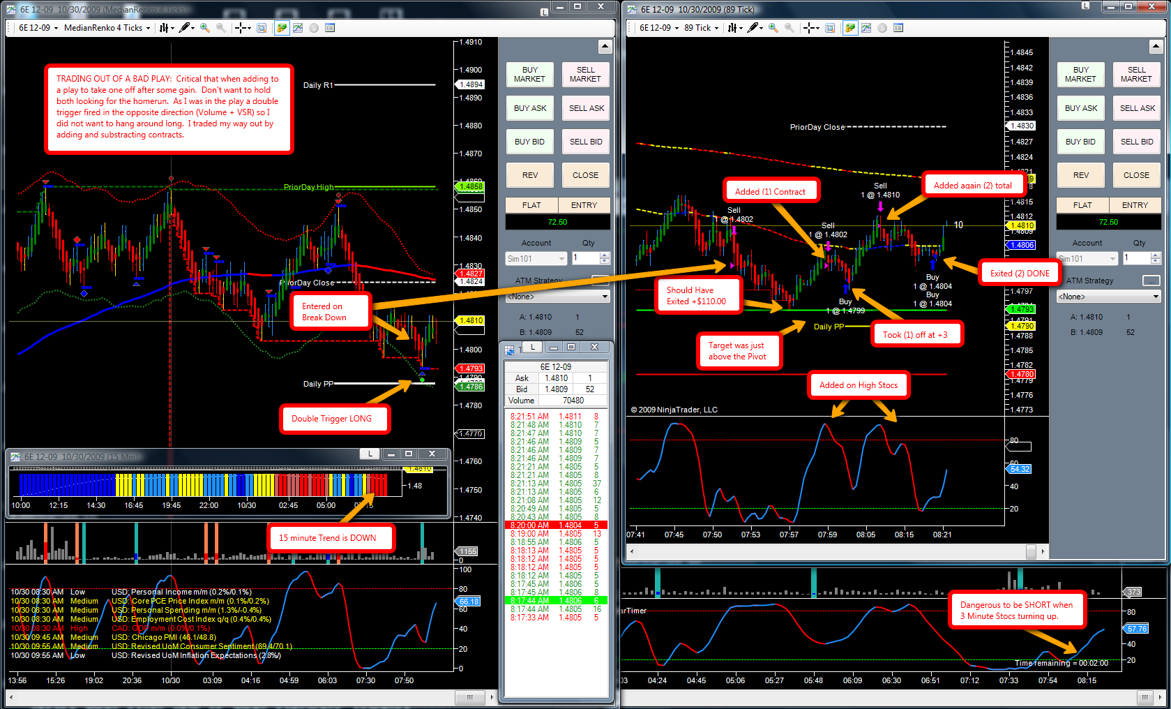Image resolution: width=1171 pixels, height=709 pixels.
Task: Toggle the L link button on 15 Min chart window
Action: [370, 454]
